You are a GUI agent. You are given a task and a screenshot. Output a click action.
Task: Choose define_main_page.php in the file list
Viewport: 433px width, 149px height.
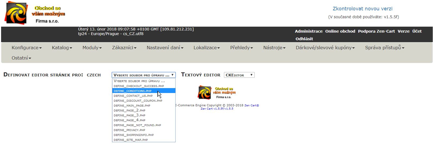(x=132, y=105)
